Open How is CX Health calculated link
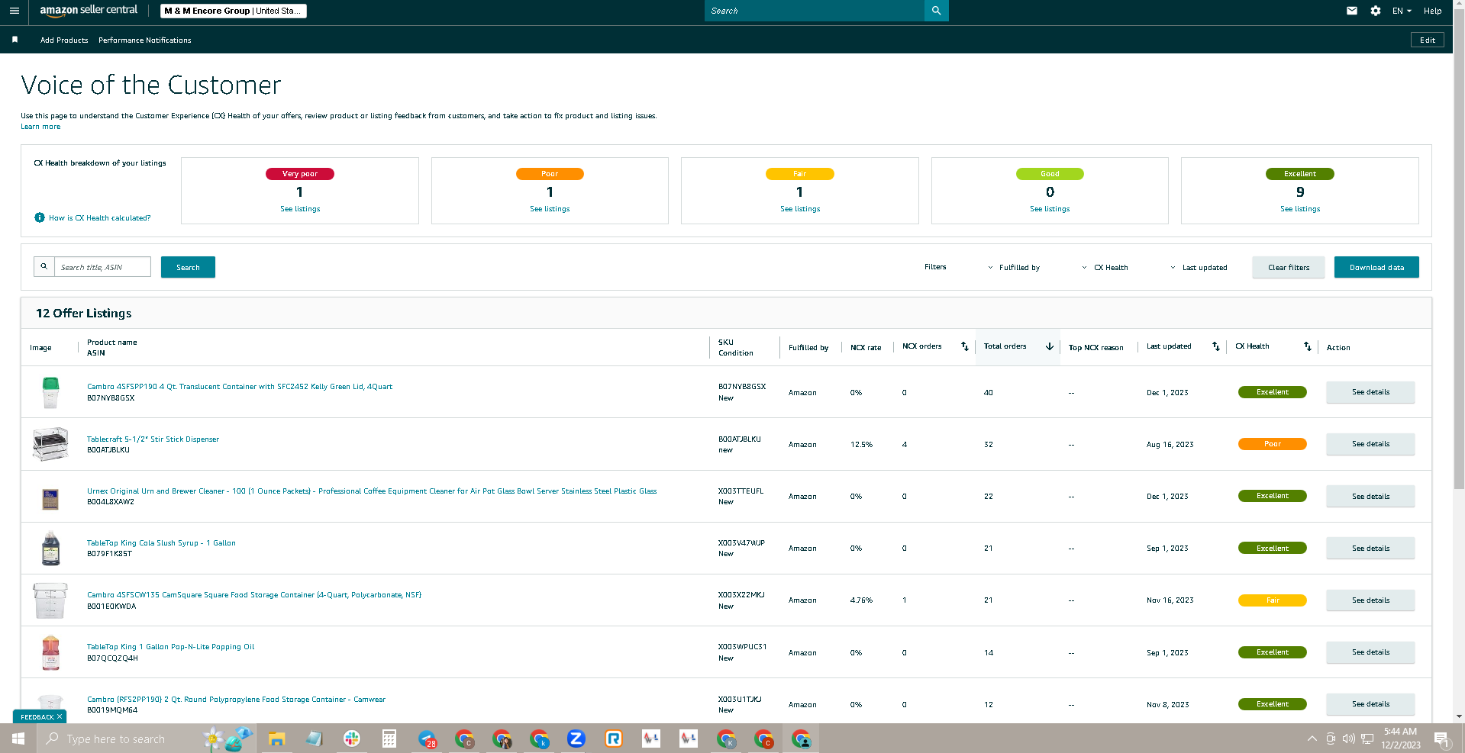 coord(100,218)
